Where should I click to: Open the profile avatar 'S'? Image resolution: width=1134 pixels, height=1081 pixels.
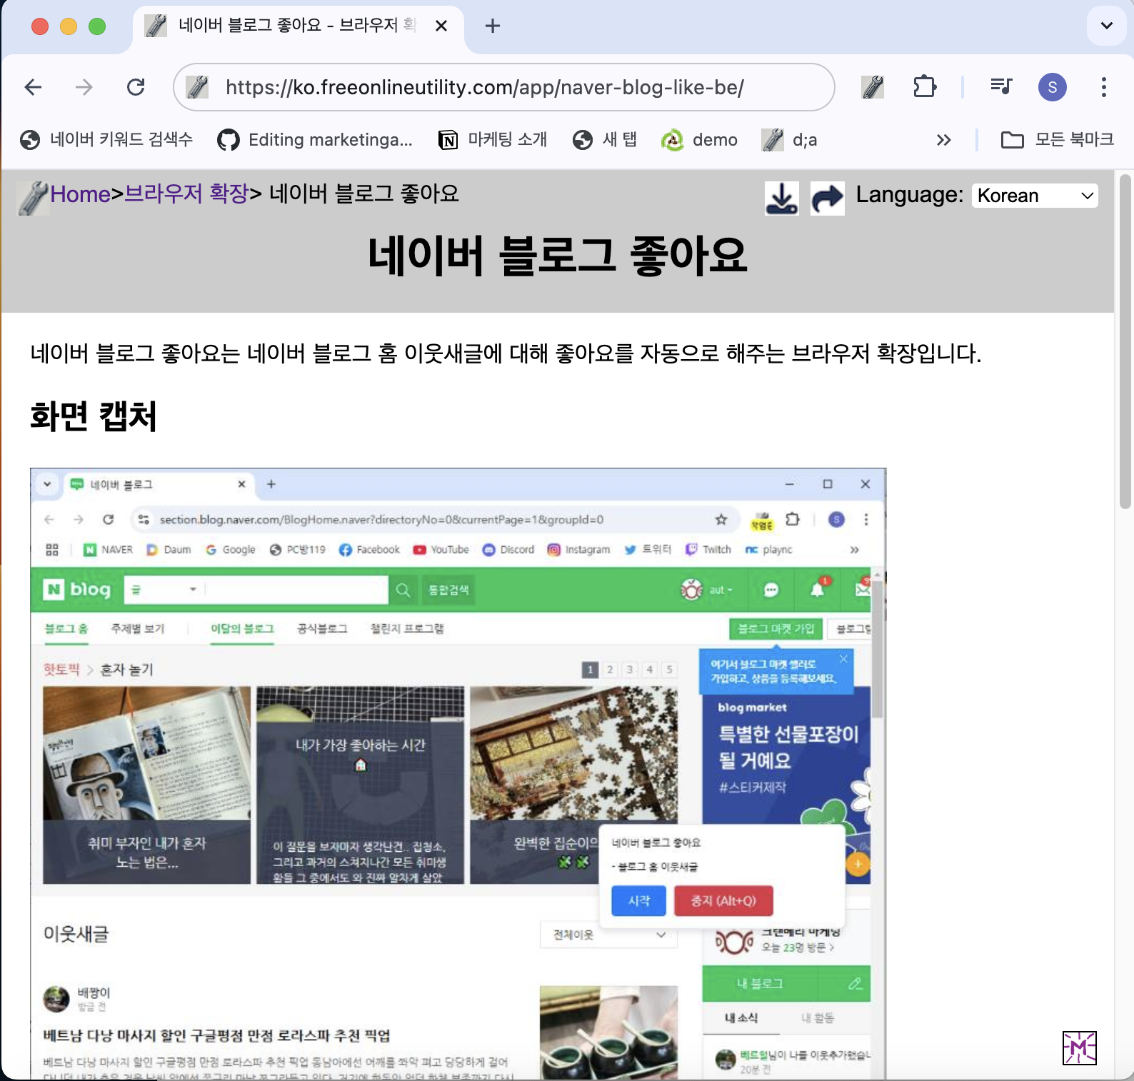click(x=1052, y=87)
